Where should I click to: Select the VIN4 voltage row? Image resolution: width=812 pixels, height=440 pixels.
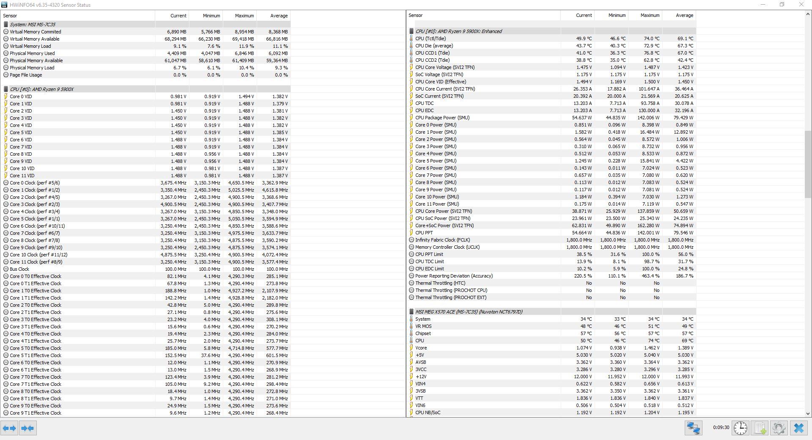click(551, 384)
